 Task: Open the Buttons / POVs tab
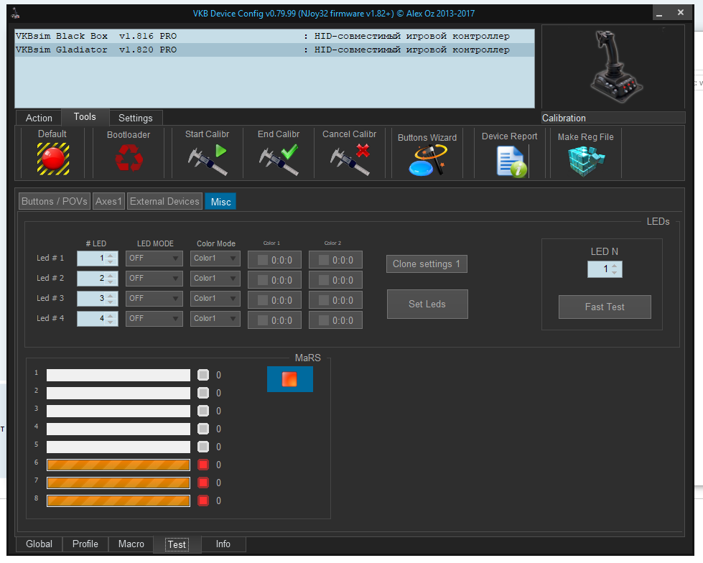click(55, 201)
